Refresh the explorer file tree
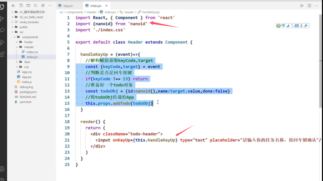This screenshot has width=323, height=181. click(x=36, y=6)
